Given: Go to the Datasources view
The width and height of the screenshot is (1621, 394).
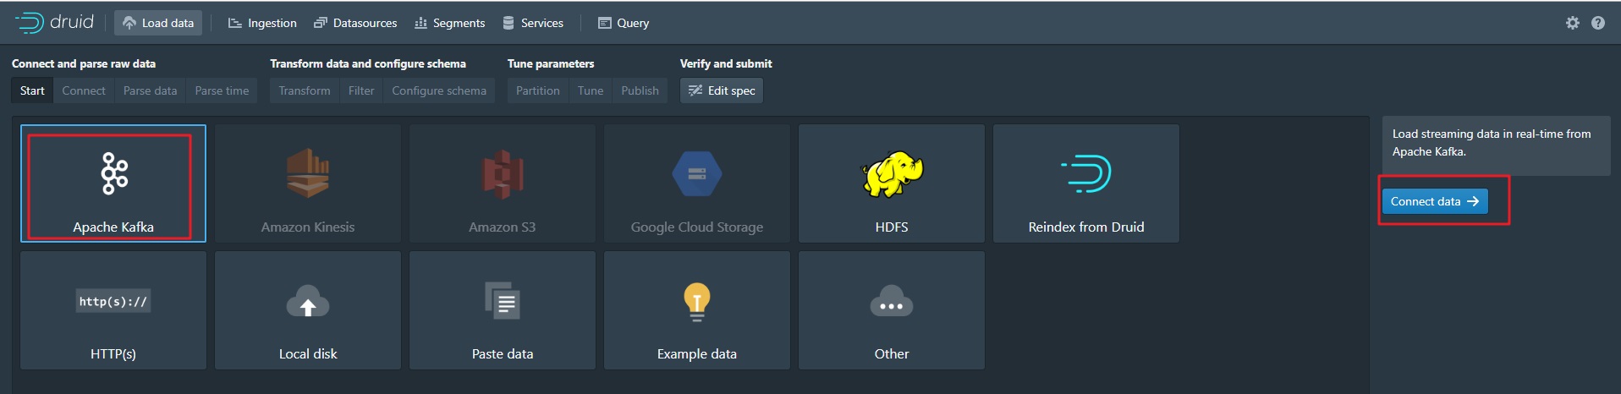Looking at the screenshot, I should pos(355,23).
